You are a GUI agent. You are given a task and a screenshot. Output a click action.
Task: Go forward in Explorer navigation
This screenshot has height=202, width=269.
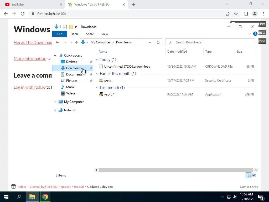click(x=65, y=42)
